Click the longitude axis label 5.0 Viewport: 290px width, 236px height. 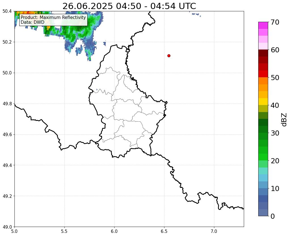[x=14, y=231]
